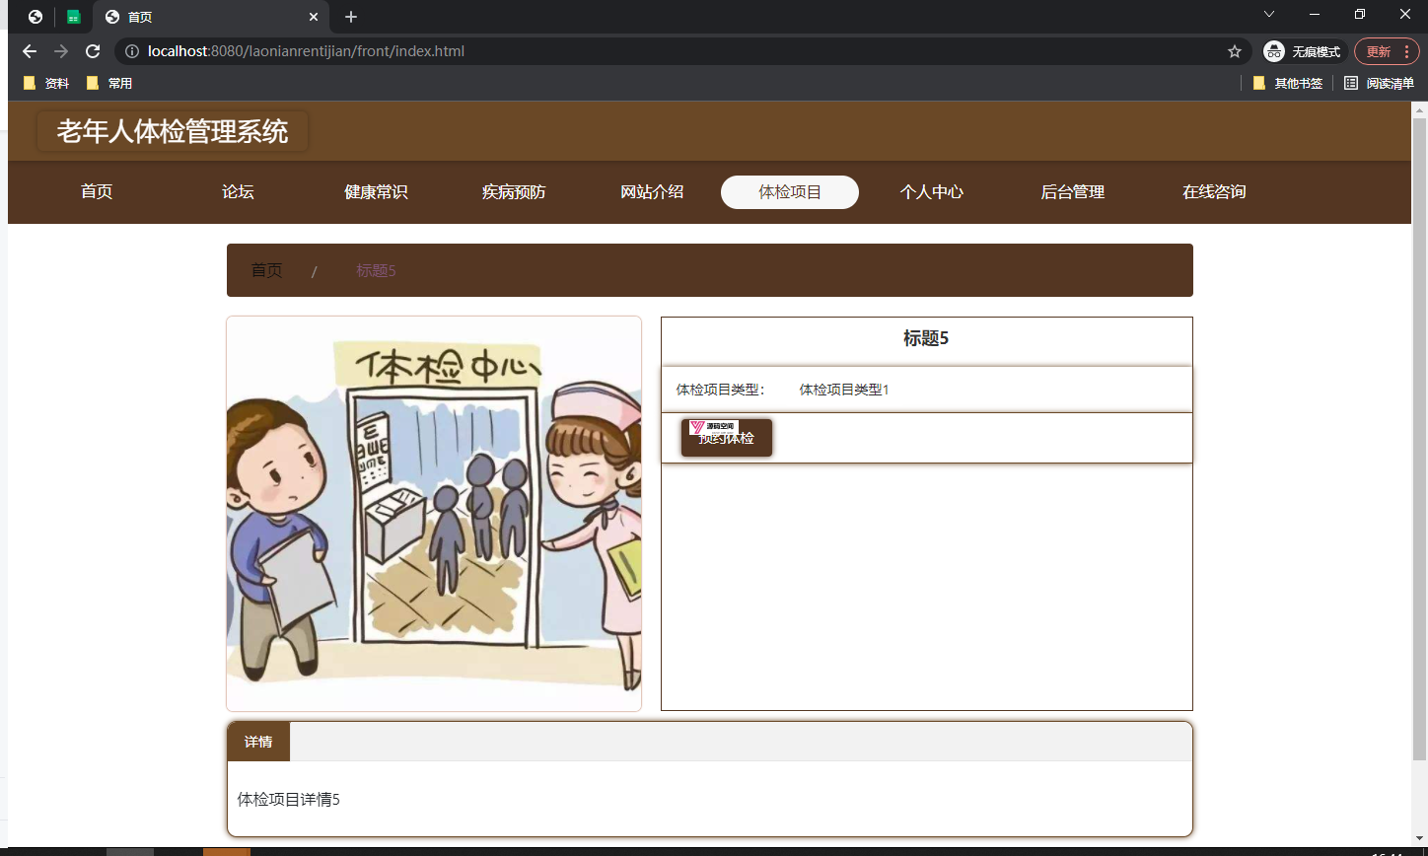
Task: Open the 网站介绍 navigation item
Action: pos(652,192)
